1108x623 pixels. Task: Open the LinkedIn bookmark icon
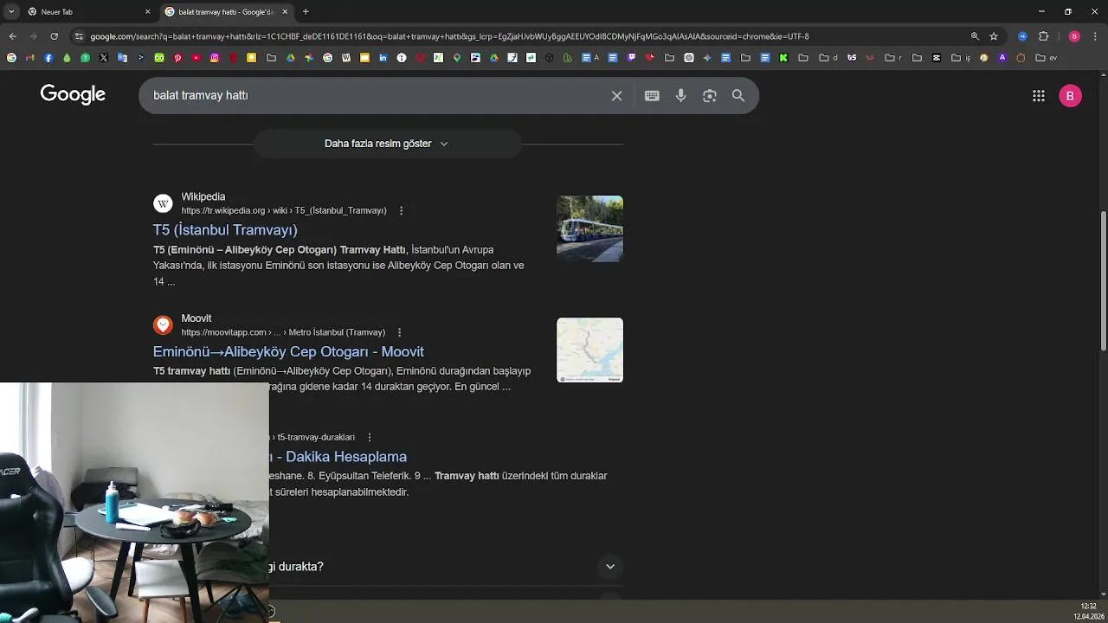coord(383,58)
